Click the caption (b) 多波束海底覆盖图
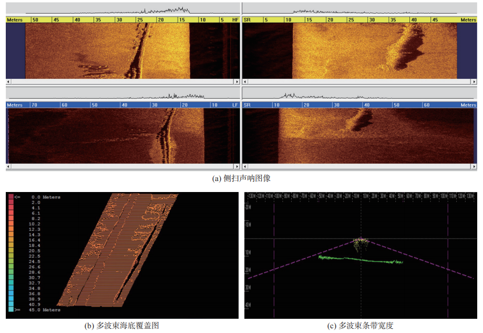 (x=122, y=326)
